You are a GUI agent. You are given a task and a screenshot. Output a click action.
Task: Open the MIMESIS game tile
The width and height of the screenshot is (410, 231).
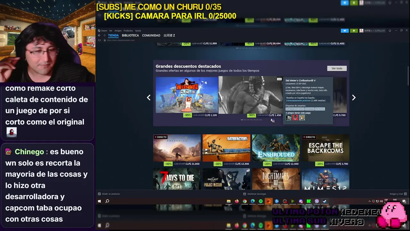[x=325, y=179]
